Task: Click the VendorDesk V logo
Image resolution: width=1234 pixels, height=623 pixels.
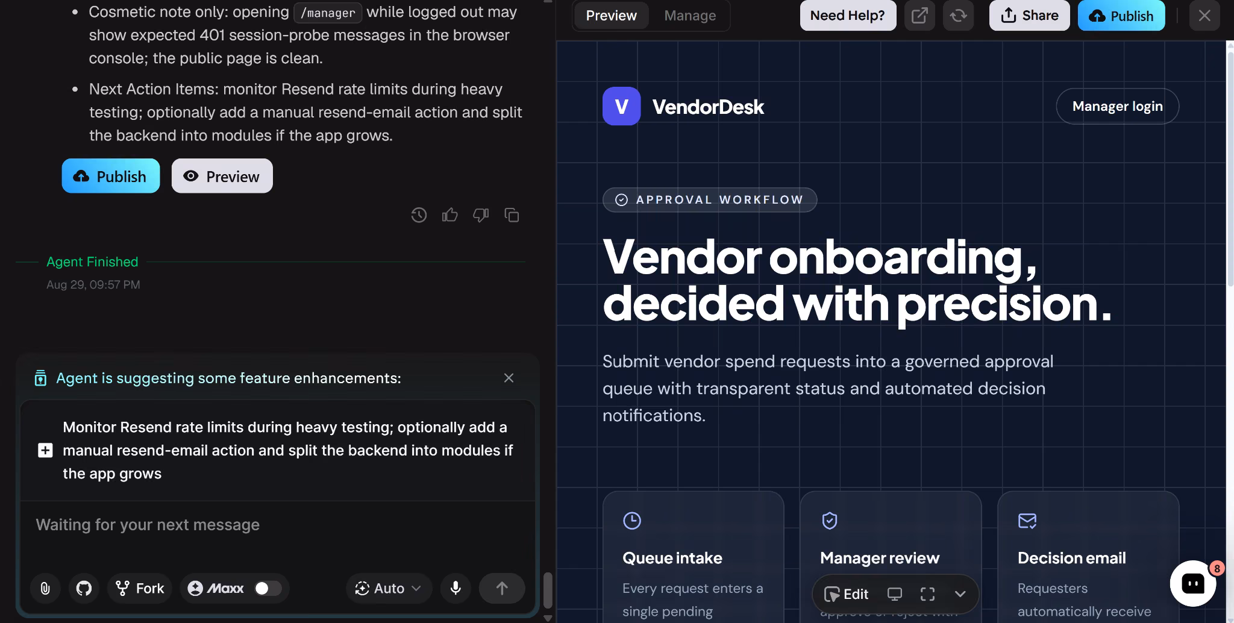Action: (x=621, y=106)
